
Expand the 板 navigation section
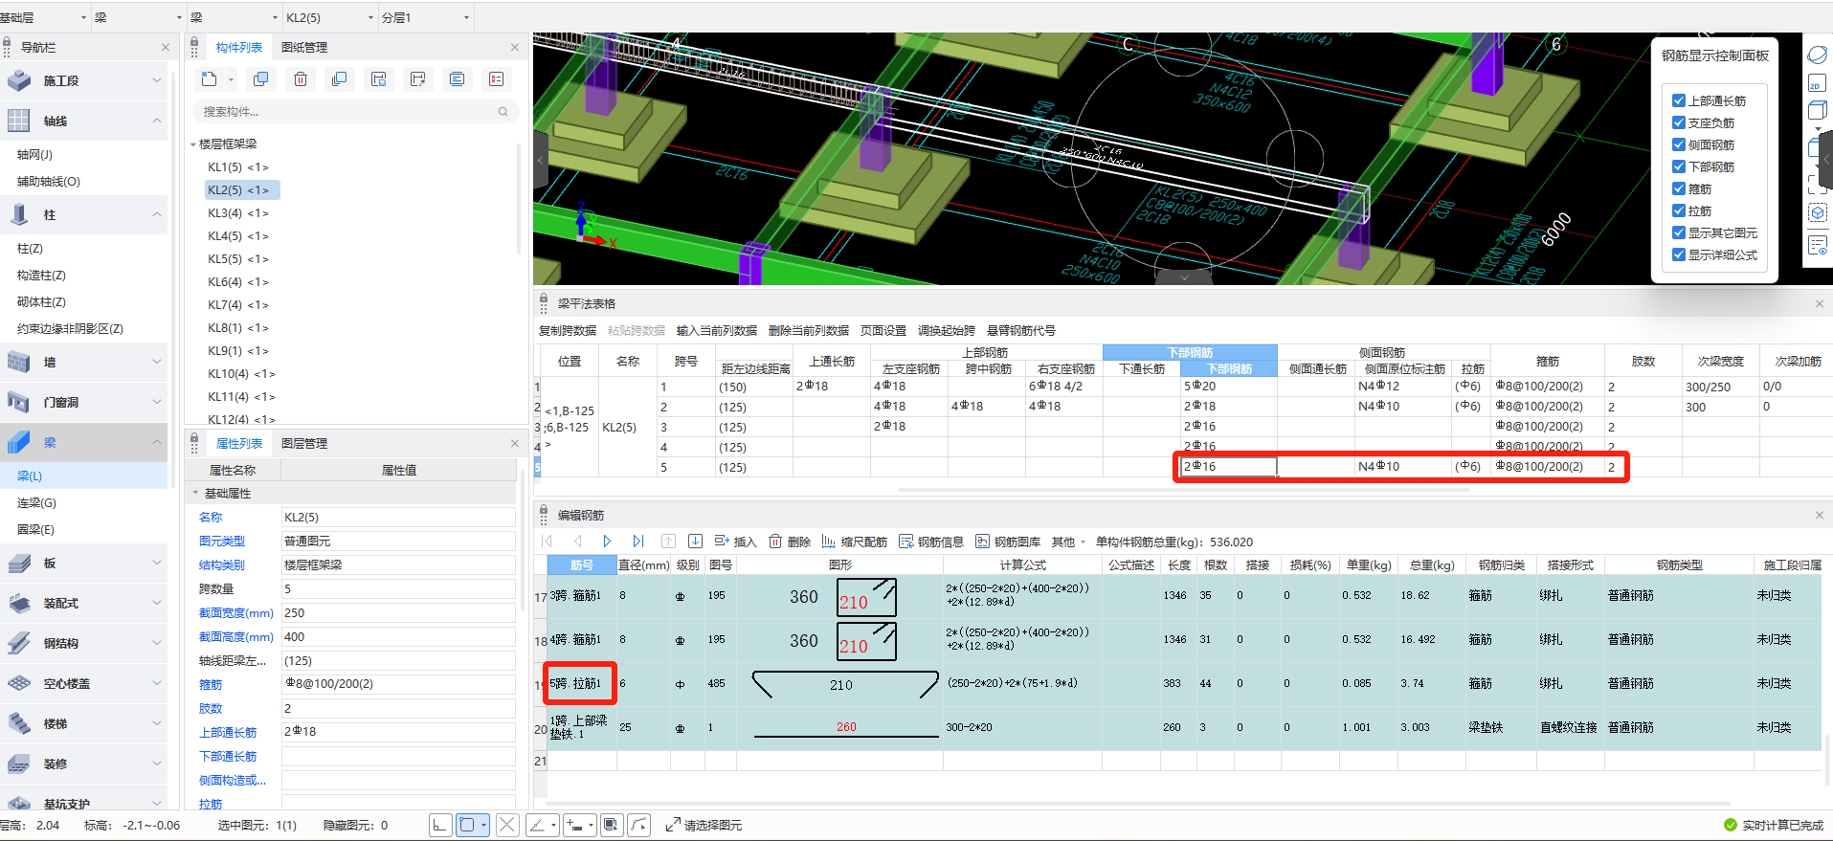(157, 563)
